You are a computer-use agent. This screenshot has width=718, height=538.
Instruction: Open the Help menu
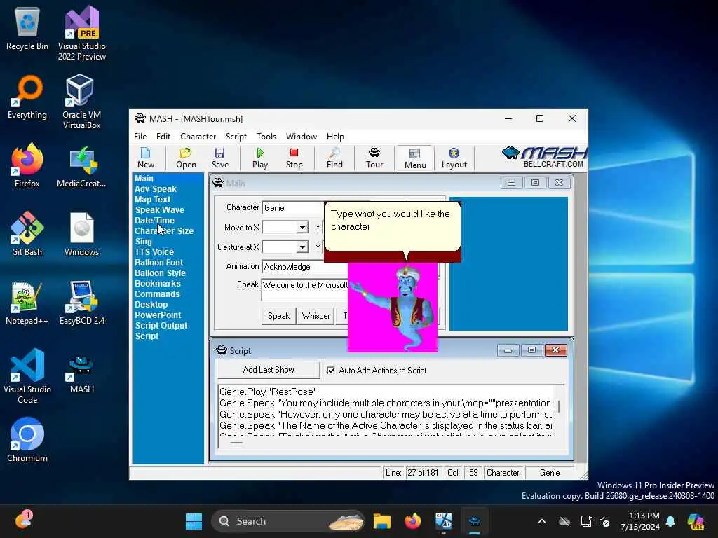tap(335, 137)
